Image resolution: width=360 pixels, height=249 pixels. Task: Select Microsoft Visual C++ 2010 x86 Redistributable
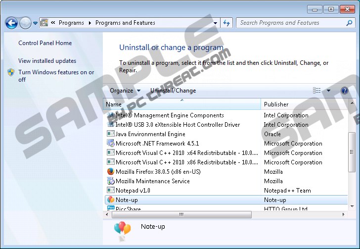[226, 162]
